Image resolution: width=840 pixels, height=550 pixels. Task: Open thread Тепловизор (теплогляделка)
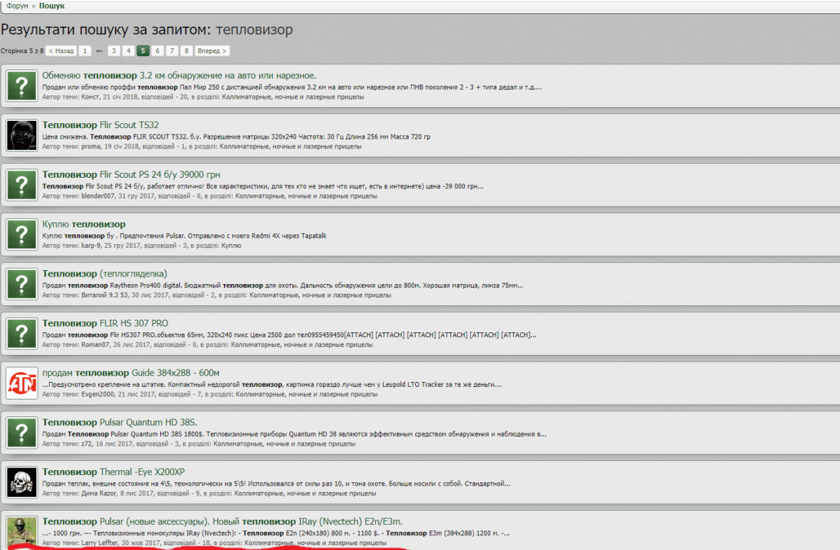tap(105, 274)
